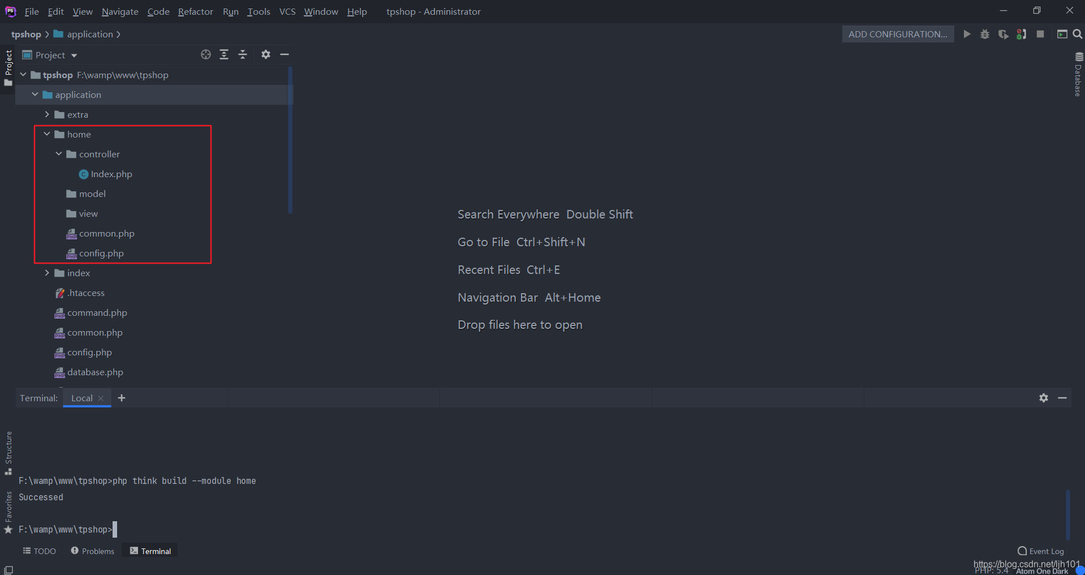Viewport: 1085px width, 575px height.
Task: Select common.php under home folder
Action: tap(100, 234)
